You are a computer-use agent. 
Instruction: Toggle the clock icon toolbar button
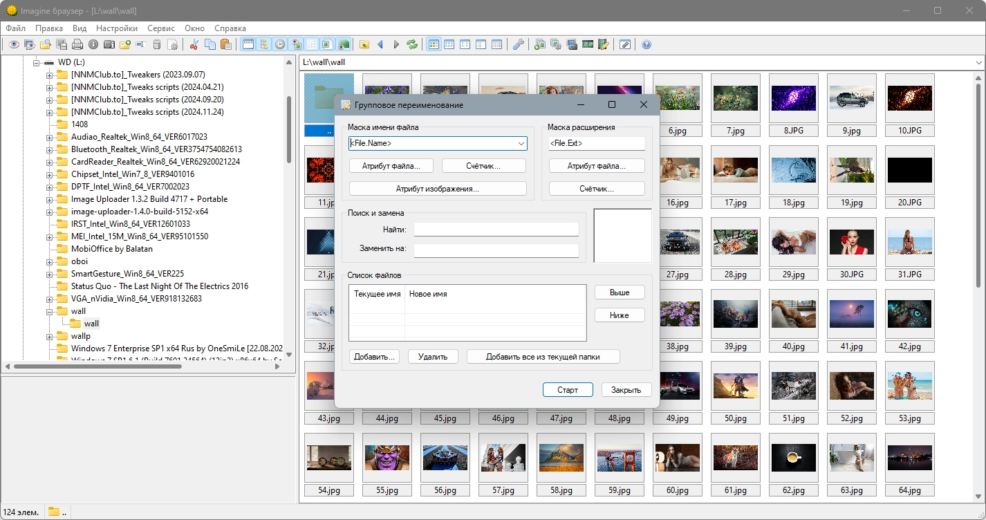click(x=280, y=44)
